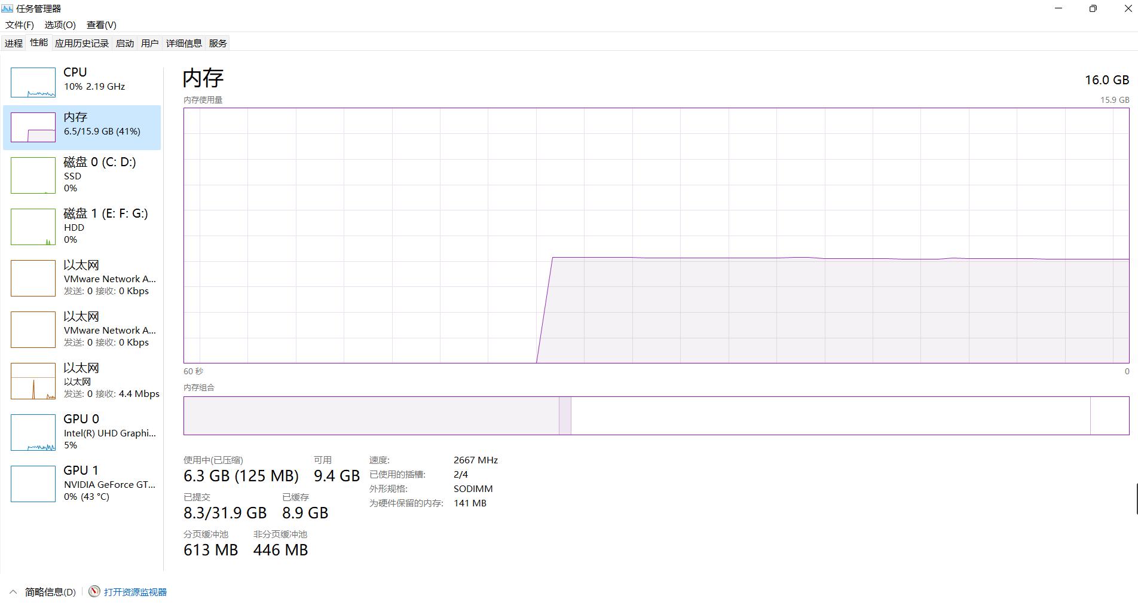1138x608 pixels.
Task: Click the 613 MB paged pool value
Action: (211, 550)
